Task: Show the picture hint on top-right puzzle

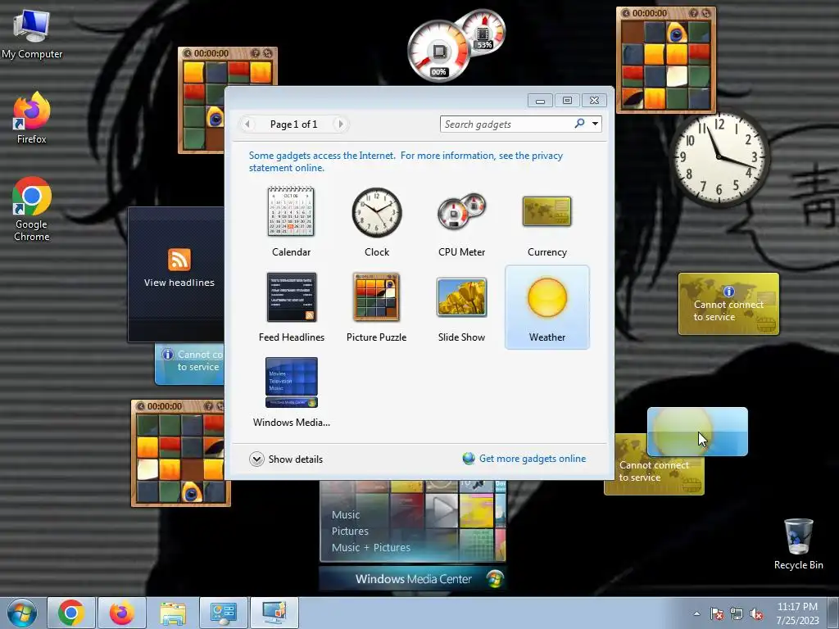Action: (693, 13)
